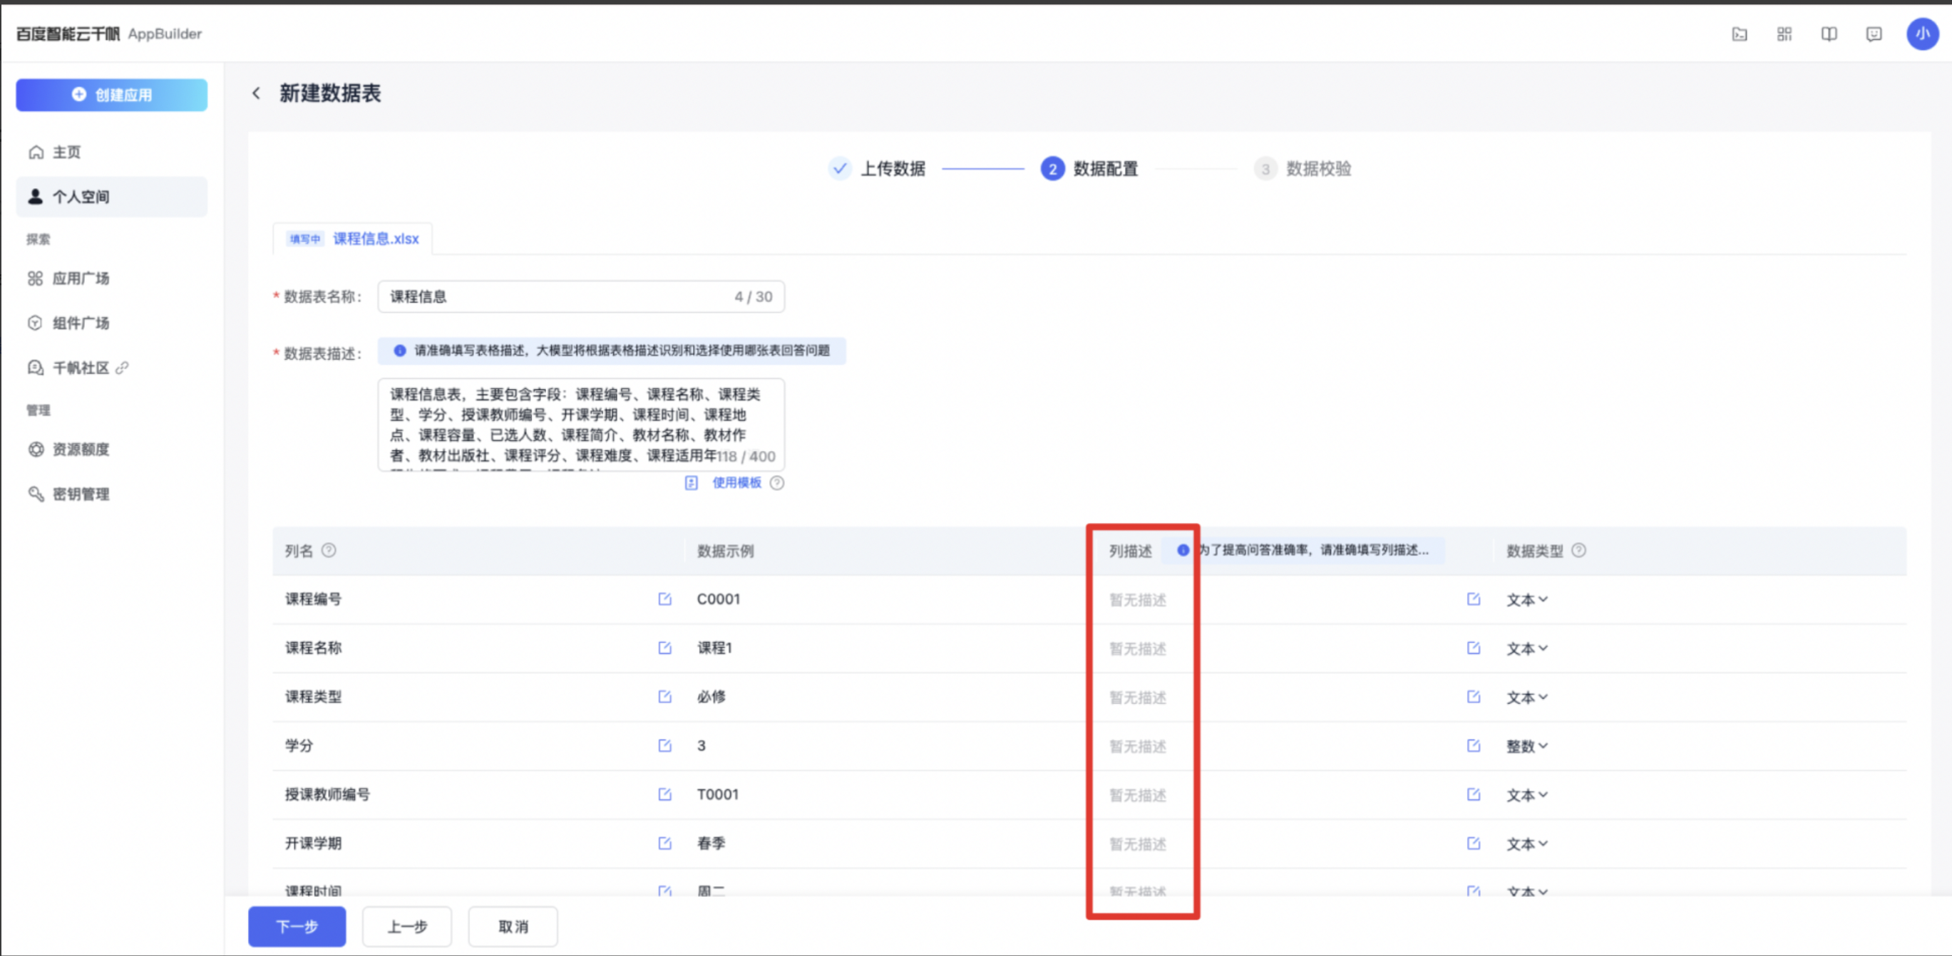Screen dimensions: 1952x956
Task: Edit the description for 课程类型 row
Action: [x=1474, y=697]
